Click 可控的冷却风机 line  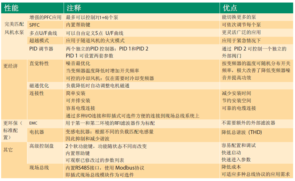(110, 78)
